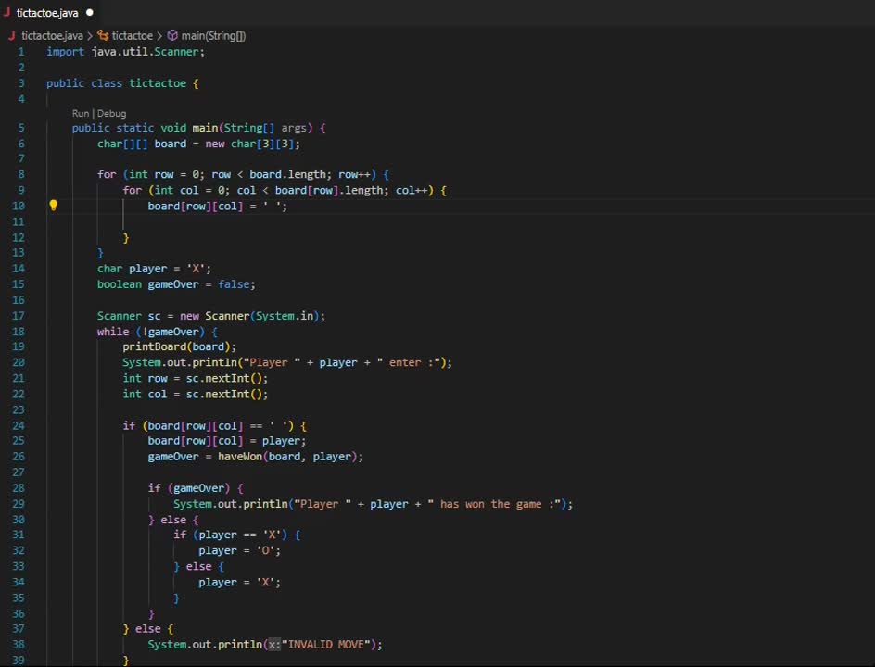Image resolution: width=875 pixels, height=667 pixels.
Task: Click the printBoard(board) call
Action: click(x=179, y=346)
